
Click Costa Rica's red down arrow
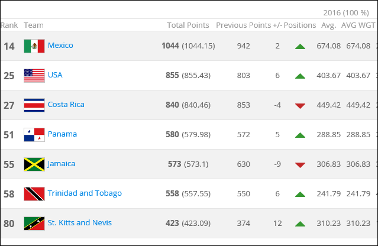click(x=300, y=106)
